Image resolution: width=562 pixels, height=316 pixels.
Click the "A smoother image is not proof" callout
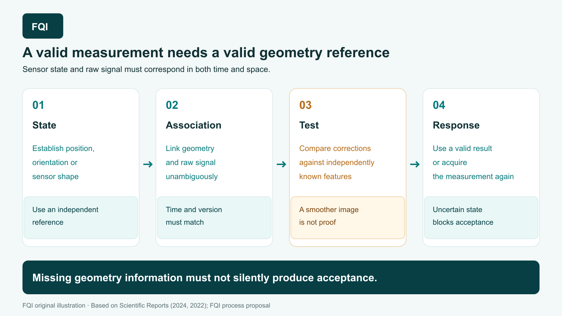point(348,218)
